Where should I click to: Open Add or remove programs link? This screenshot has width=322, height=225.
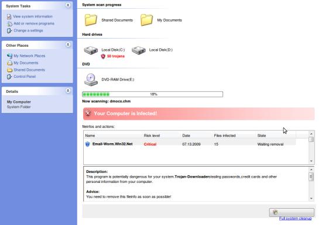tap(34, 23)
